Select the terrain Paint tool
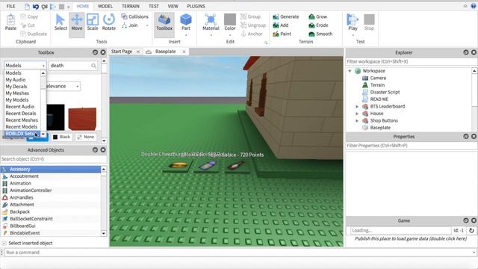Viewport: 478px width, 269px height. pyautogui.click(x=282, y=34)
